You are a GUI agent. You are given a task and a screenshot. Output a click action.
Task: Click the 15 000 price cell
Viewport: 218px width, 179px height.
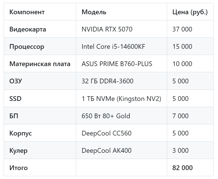point(182,47)
